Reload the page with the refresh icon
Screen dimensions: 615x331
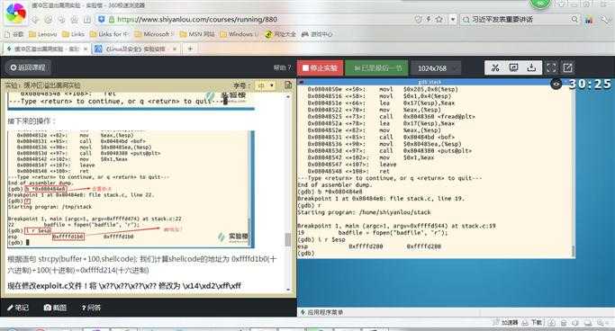tap(61, 20)
